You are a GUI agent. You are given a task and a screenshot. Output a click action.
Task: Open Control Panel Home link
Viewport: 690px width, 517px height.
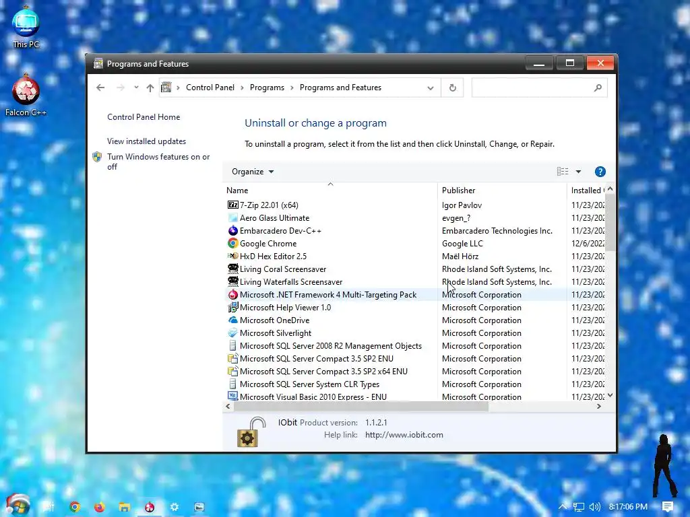tap(144, 117)
